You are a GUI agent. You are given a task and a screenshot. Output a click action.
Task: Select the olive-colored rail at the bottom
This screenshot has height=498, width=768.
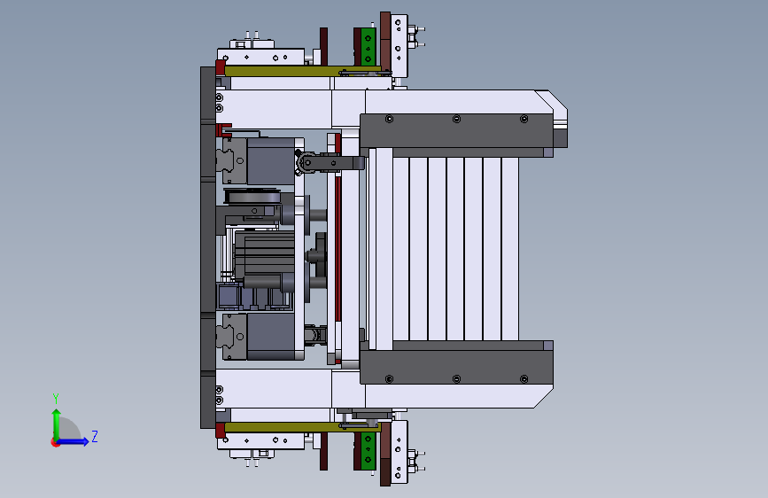pos(302,427)
